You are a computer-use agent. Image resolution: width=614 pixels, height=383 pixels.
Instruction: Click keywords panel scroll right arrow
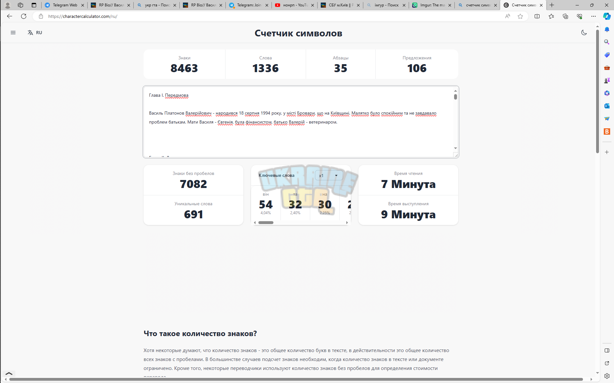347,222
